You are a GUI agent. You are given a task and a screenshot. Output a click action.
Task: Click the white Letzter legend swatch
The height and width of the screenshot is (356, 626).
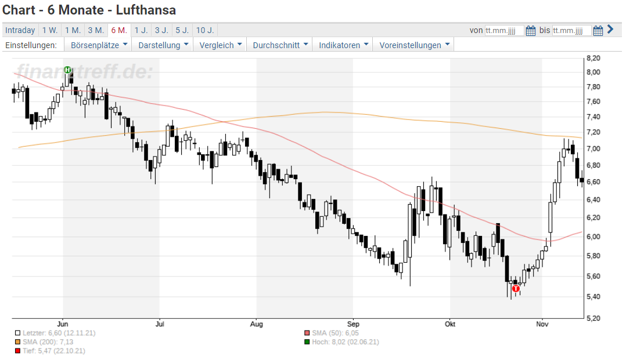(x=17, y=333)
